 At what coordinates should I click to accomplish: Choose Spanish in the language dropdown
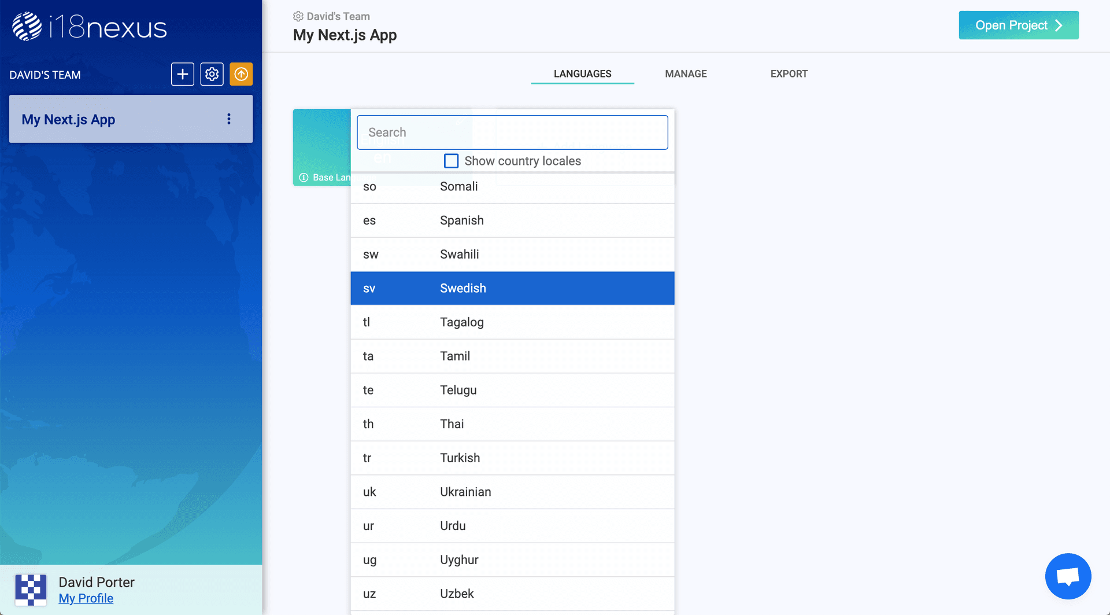pyautogui.click(x=512, y=220)
